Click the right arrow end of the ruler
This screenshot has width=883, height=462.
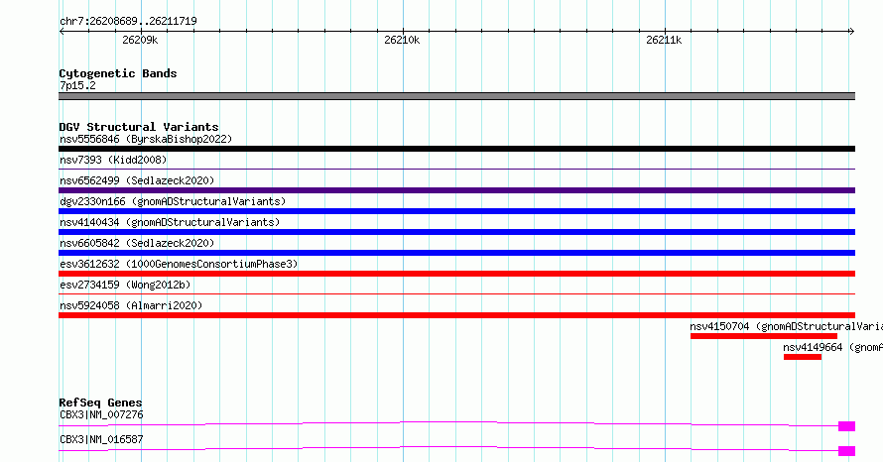pyautogui.click(x=852, y=32)
